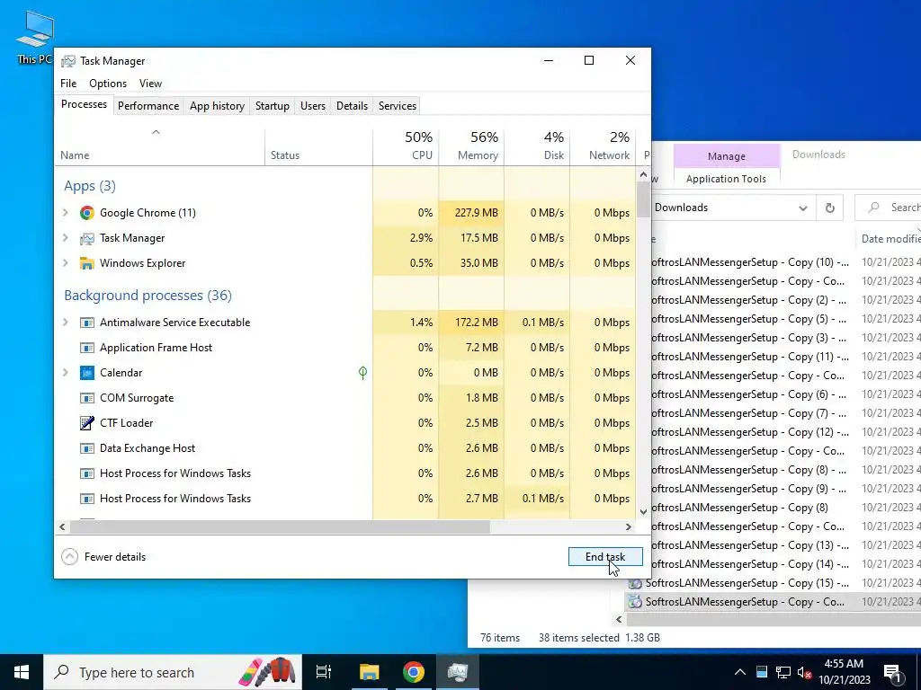Sort processes by Memory column
The width and height of the screenshot is (921, 690).
(x=471, y=146)
